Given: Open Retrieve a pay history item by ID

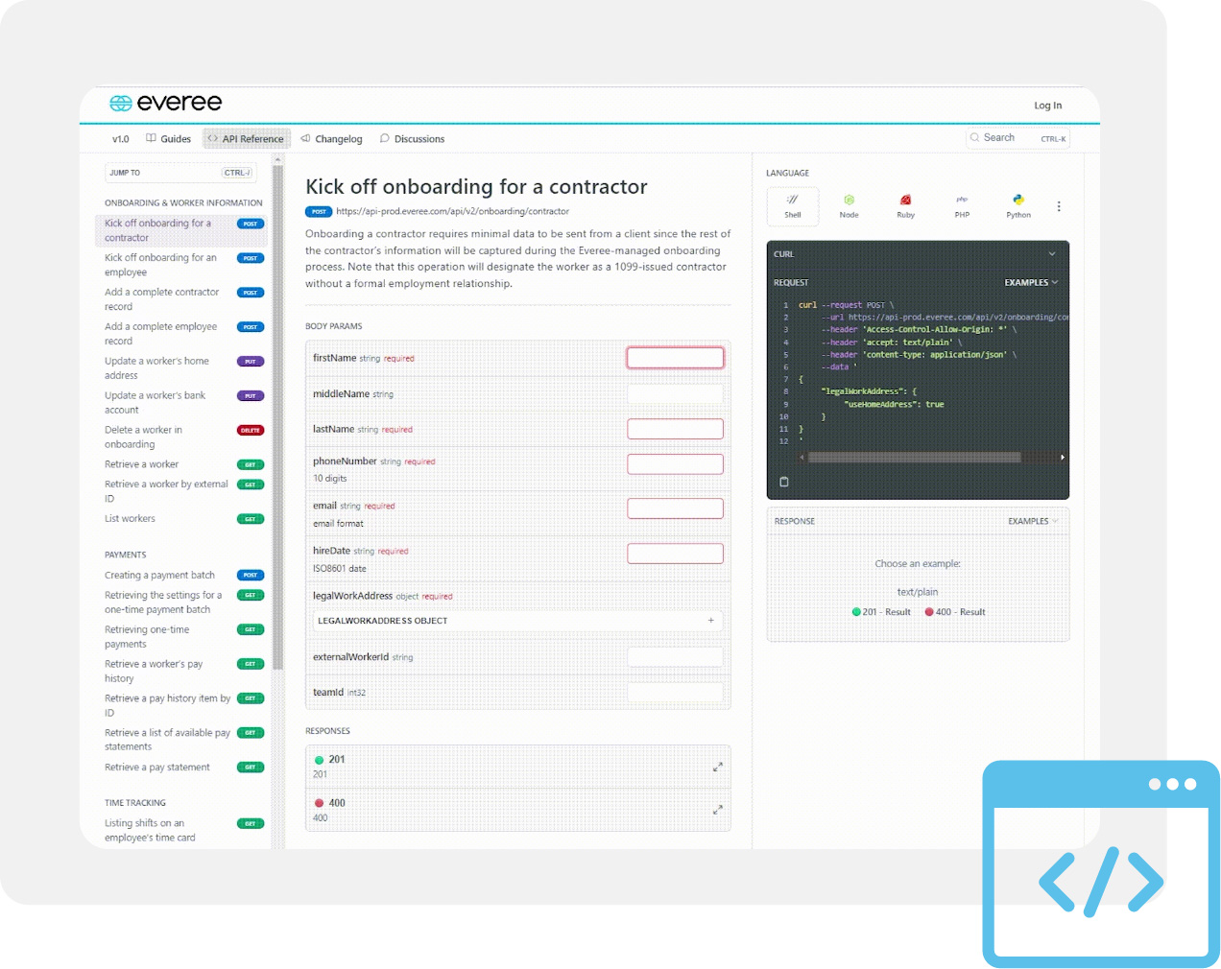Looking at the screenshot, I should click(182, 706).
